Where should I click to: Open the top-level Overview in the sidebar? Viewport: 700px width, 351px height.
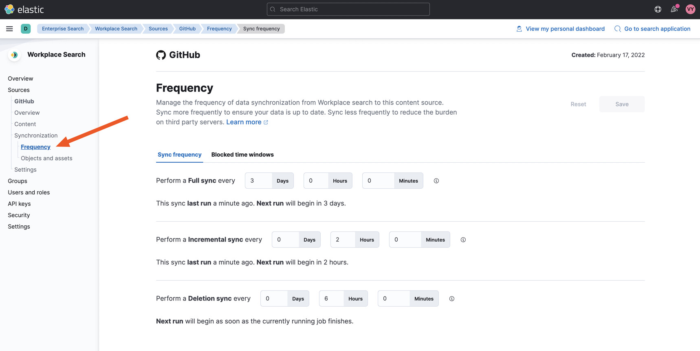point(20,78)
